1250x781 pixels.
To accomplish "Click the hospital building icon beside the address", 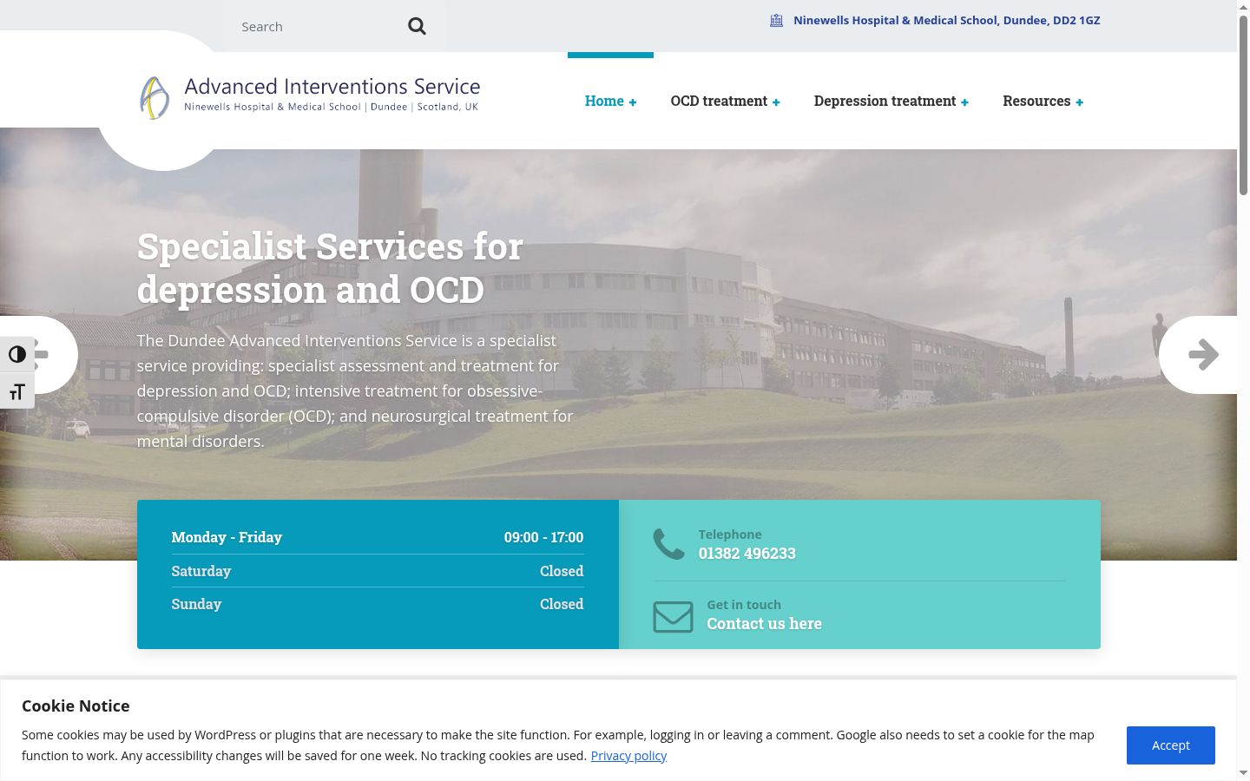I will point(776,20).
